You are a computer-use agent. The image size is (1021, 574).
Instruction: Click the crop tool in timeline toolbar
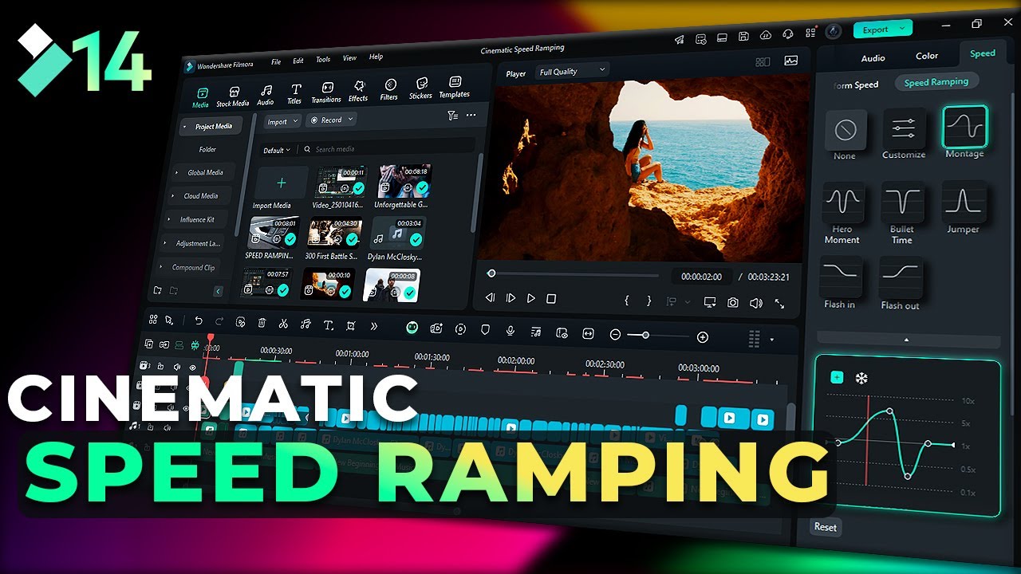351,325
